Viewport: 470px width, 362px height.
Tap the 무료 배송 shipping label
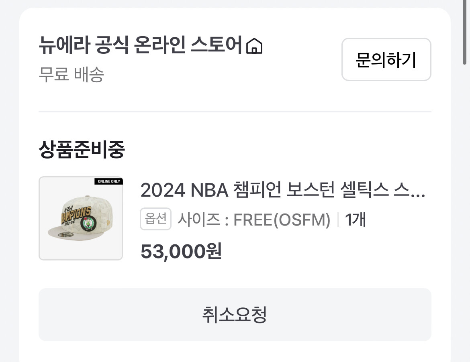click(x=71, y=75)
